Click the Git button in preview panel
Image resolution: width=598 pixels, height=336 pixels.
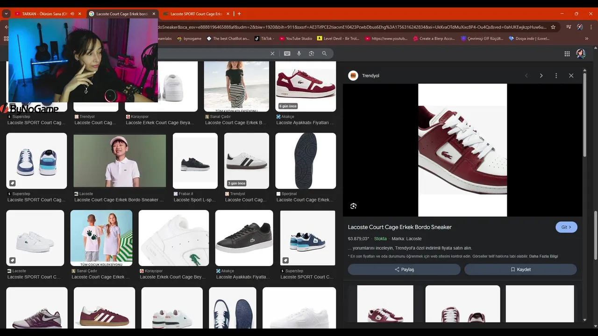pos(566,227)
